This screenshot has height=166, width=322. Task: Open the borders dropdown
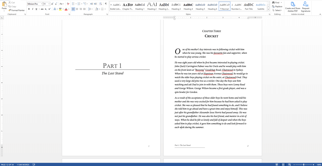click(105, 9)
